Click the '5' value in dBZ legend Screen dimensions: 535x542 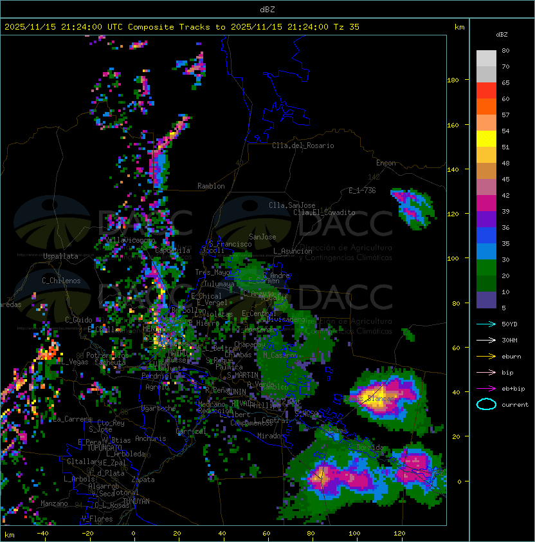[x=503, y=308]
